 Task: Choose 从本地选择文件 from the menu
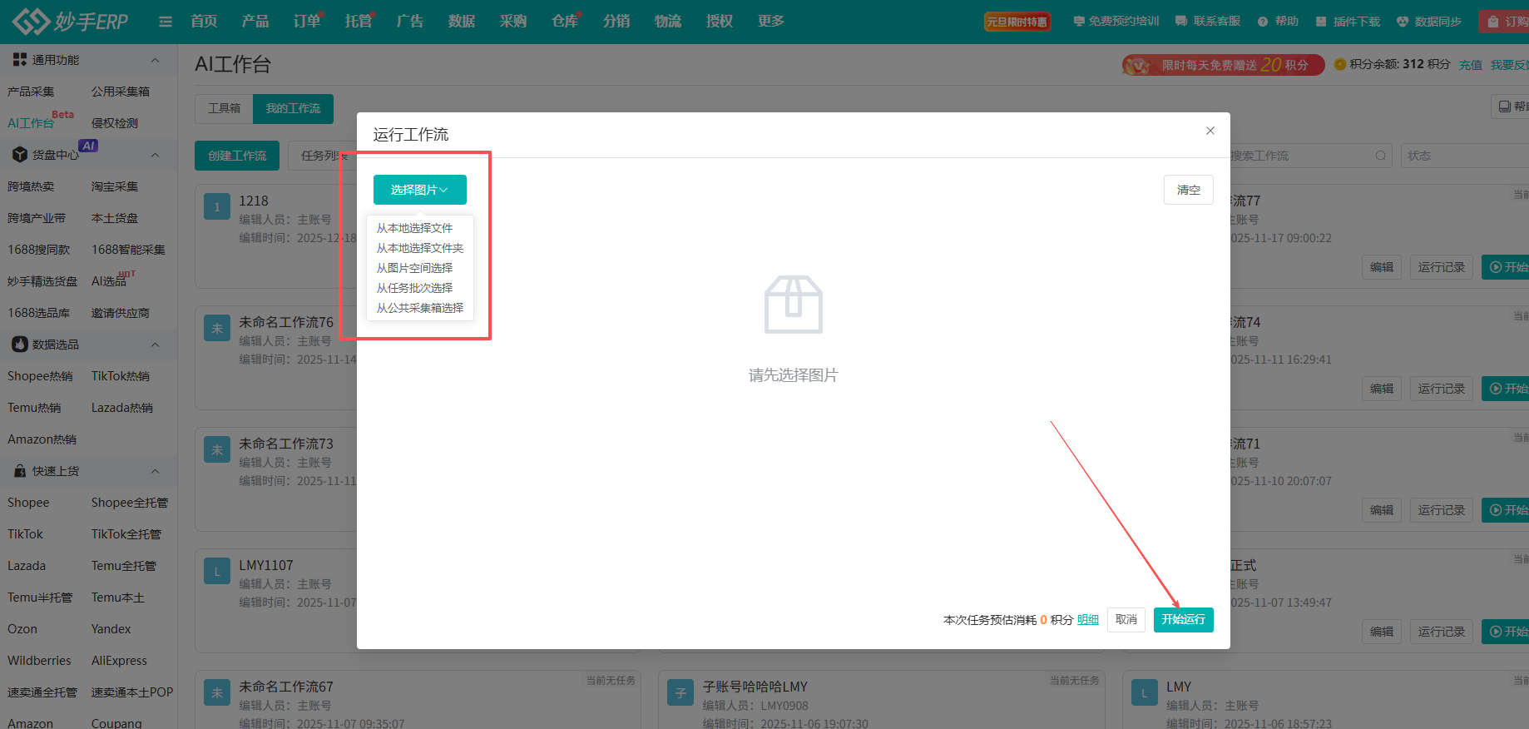tap(414, 228)
